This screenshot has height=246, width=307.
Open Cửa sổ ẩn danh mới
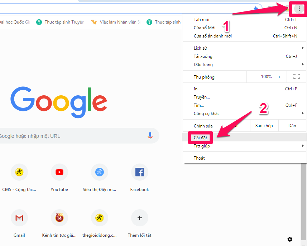(245, 36)
